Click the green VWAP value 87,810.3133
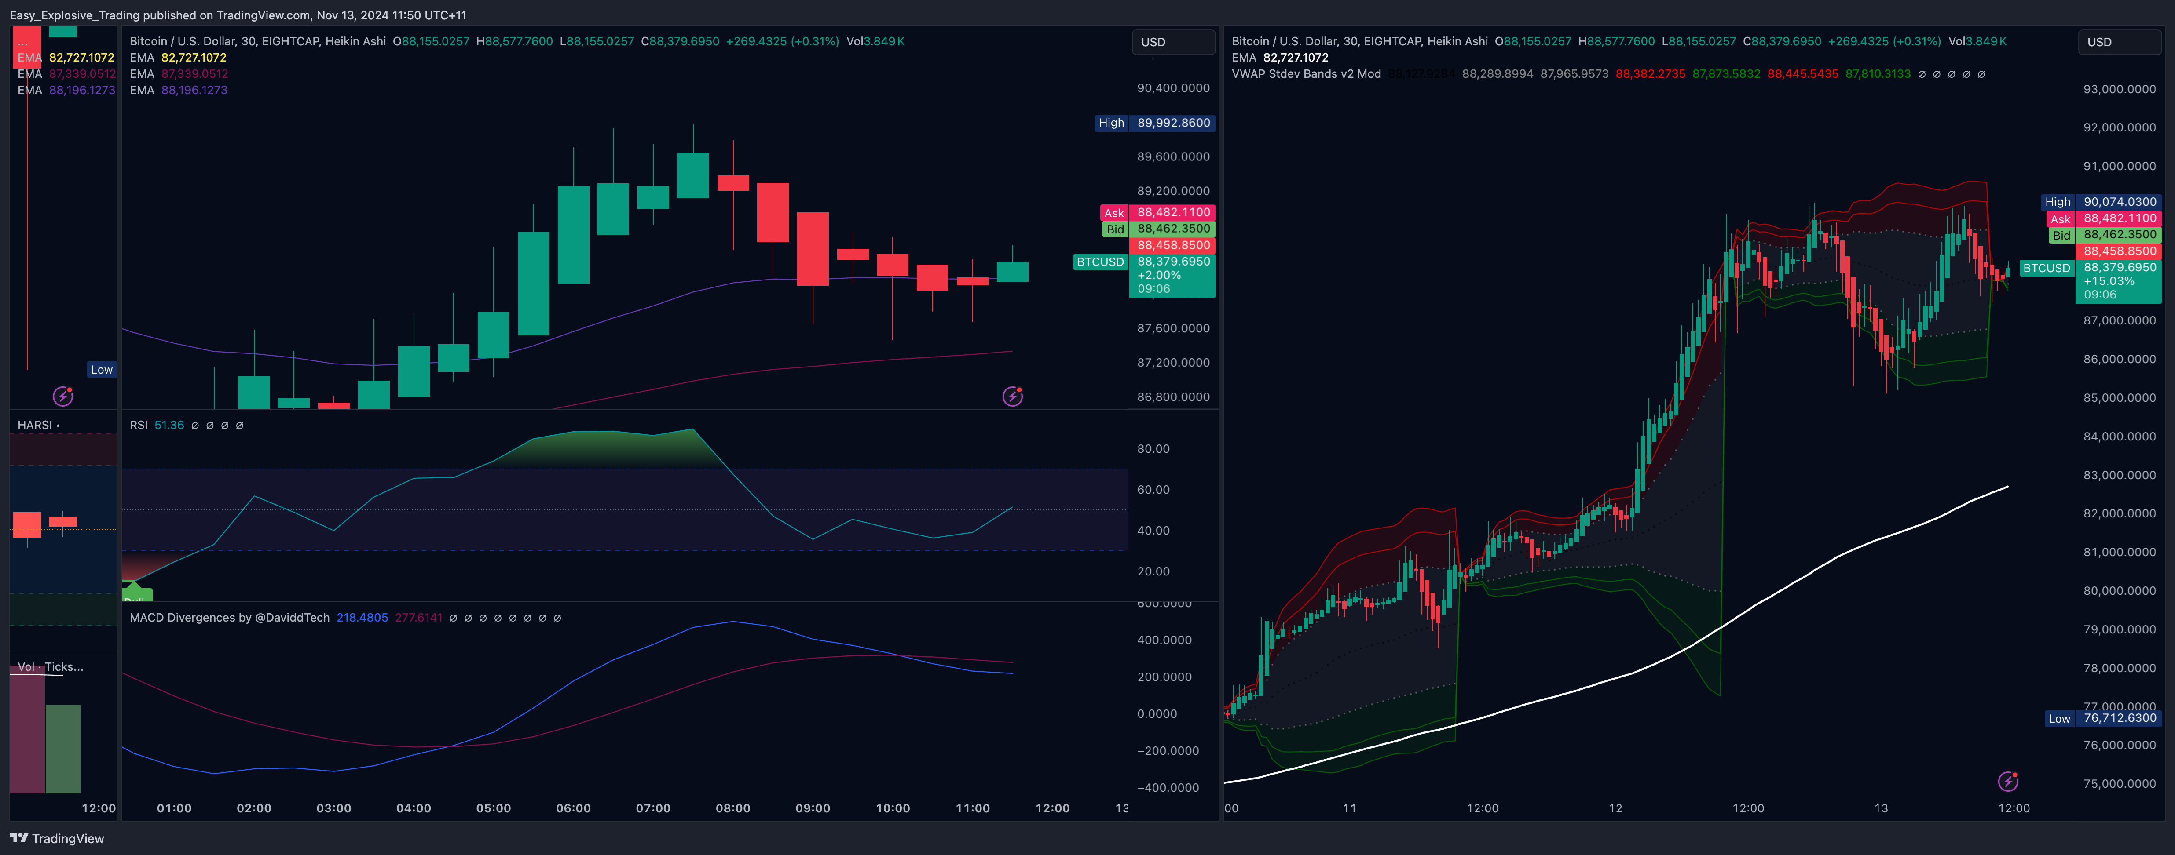This screenshot has height=855, width=2175. pos(1878,74)
